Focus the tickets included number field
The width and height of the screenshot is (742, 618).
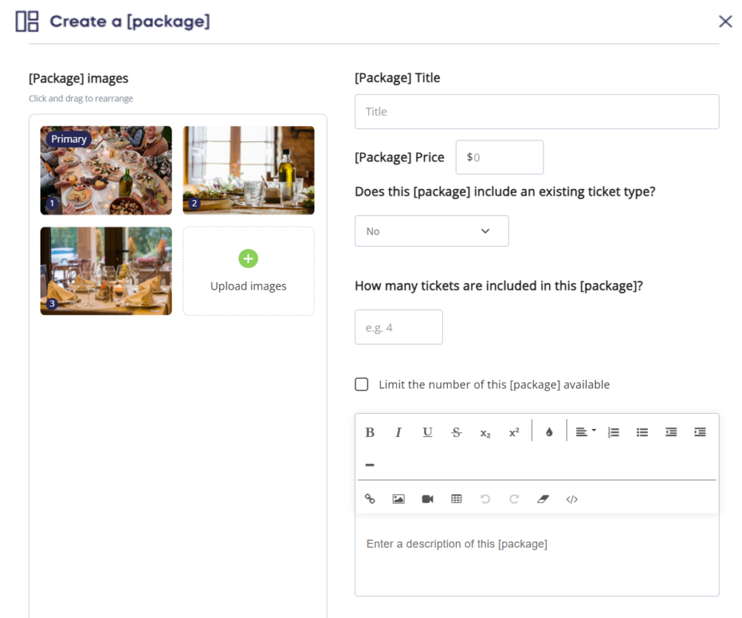pos(399,327)
